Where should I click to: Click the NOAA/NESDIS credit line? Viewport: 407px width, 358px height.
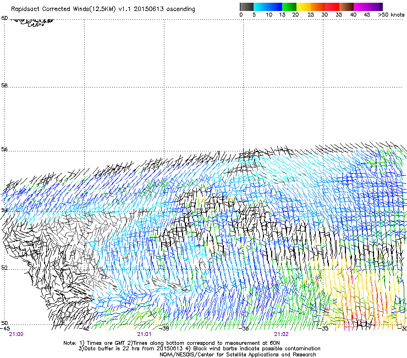[238, 355]
